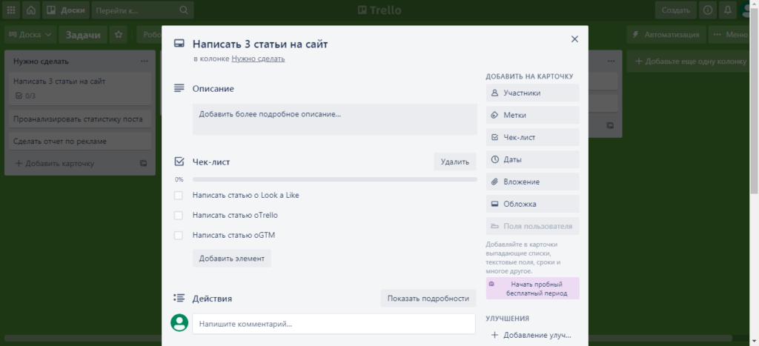Click the Удалить checklist button
The height and width of the screenshot is (346, 759).
pyautogui.click(x=454, y=162)
